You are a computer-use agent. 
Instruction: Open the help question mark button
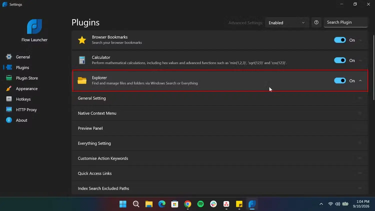pos(316,22)
